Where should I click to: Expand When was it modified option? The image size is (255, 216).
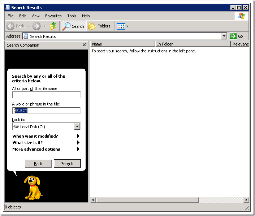(46, 136)
